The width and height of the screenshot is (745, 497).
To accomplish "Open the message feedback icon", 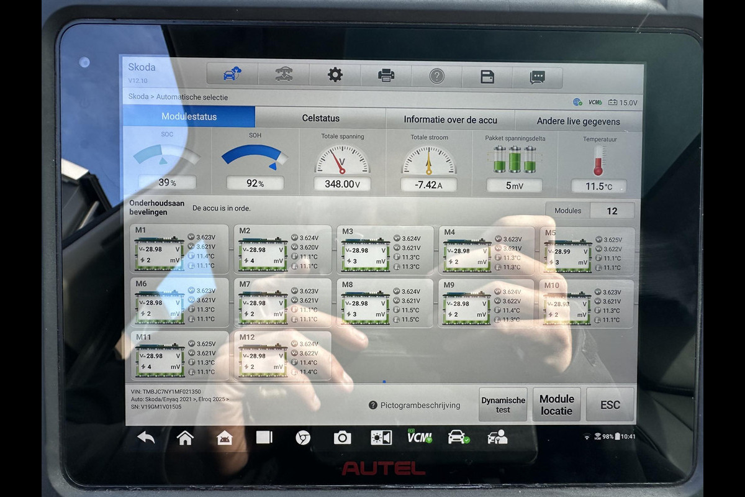I will [538, 77].
